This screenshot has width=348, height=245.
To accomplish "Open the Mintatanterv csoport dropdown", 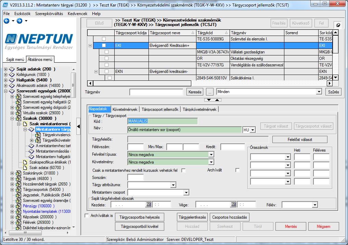I will tap(186, 192).
